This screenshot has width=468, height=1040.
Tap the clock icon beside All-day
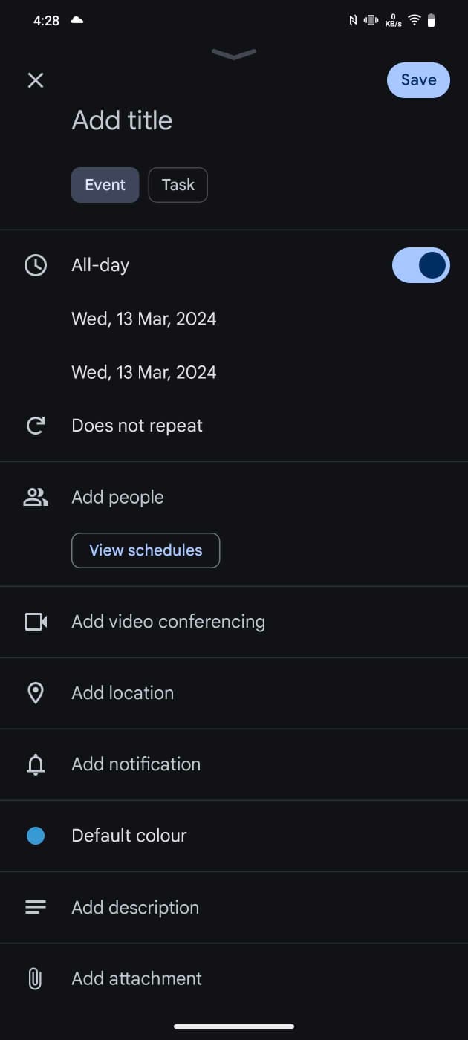pyautogui.click(x=35, y=265)
